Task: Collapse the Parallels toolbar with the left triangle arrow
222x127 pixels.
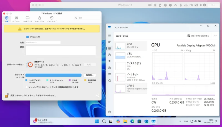Action: (200, 5)
